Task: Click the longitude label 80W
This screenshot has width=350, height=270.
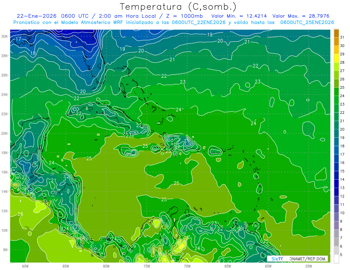Action: point(106,266)
